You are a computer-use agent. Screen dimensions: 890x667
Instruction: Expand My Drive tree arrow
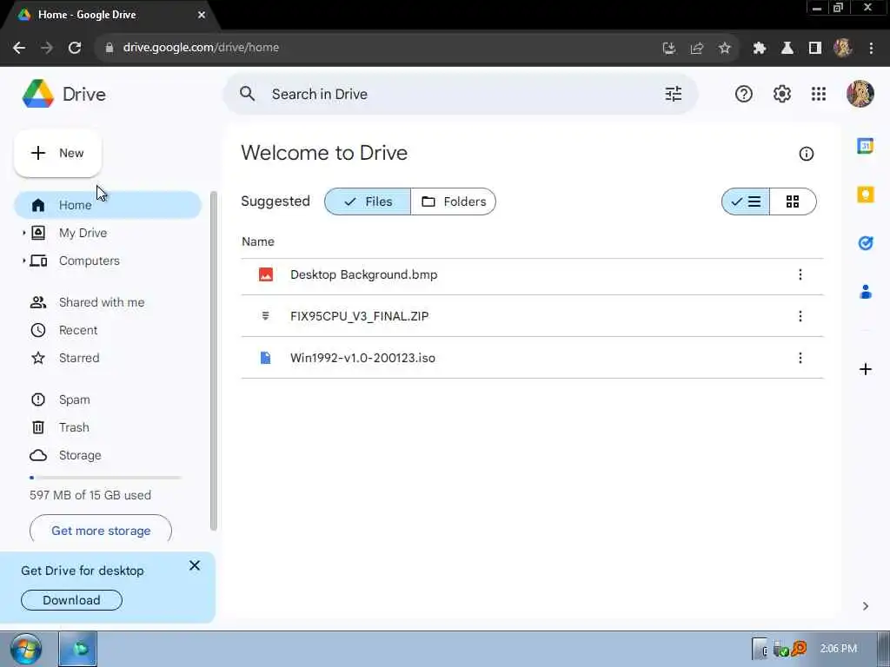pos(23,233)
